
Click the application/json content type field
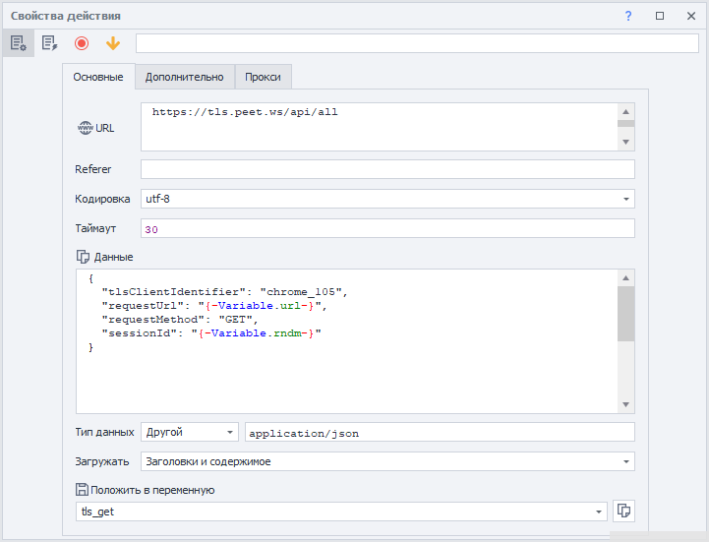(440, 432)
